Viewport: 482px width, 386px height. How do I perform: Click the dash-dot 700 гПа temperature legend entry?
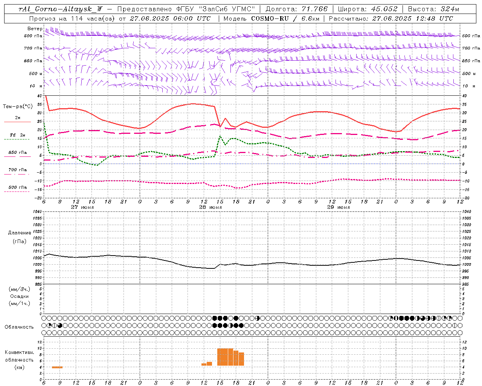pos(17,172)
